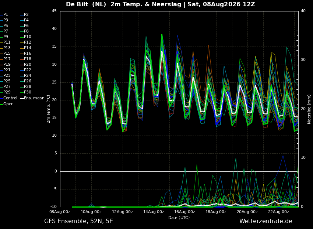Image resolution: width=313 pixels, height=229 pixels.
Task: Click the P10 legend entry
Action: click(25, 37)
